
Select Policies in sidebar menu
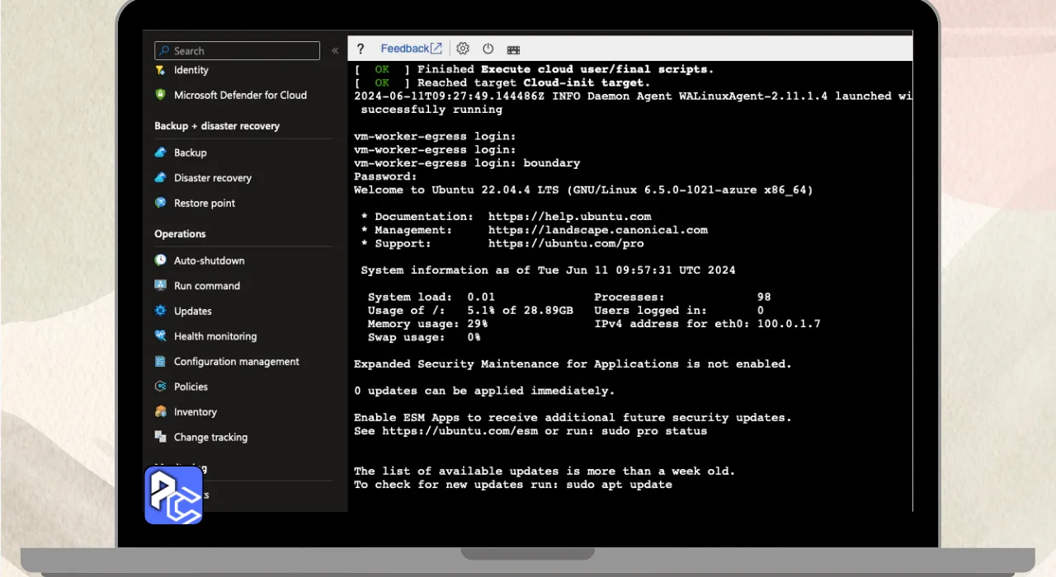pos(191,387)
